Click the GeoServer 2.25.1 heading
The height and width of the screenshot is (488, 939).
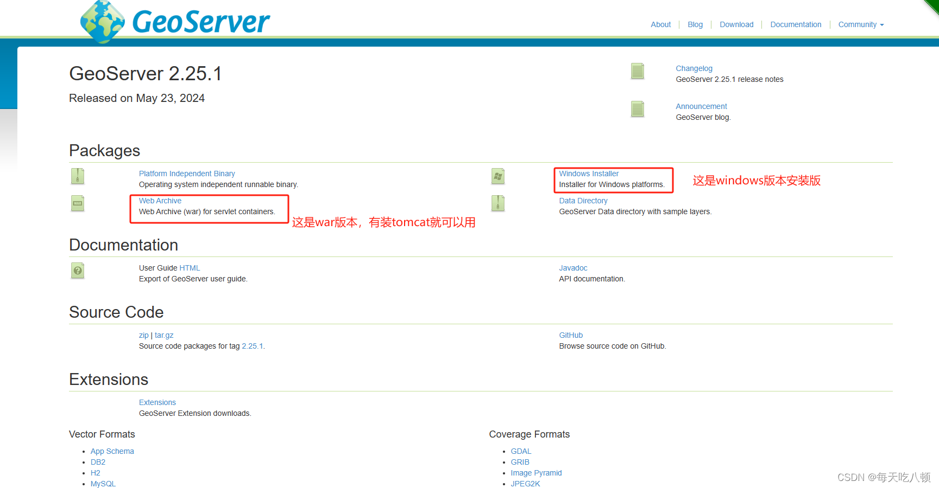pos(146,74)
